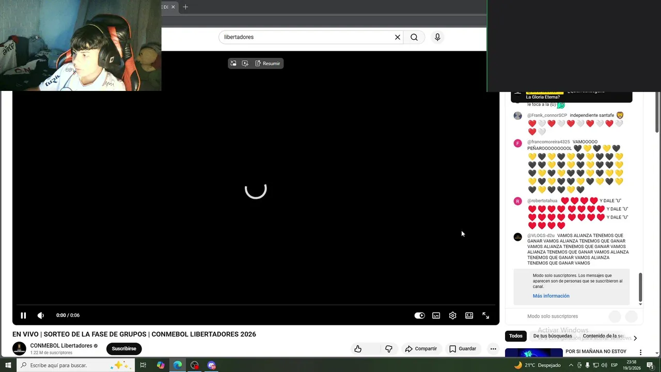The width and height of the screenshot is (661, 372).
Task: Click the 'Escribe aquí para buscar' taskbar search box
Action: click(x=75, y=365)
